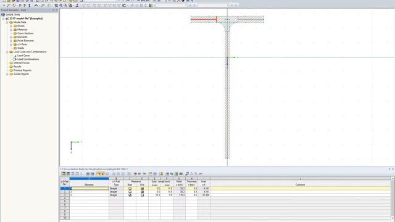Pin the Project Navigator panel

pyautogui.click(x=53, y=10)
